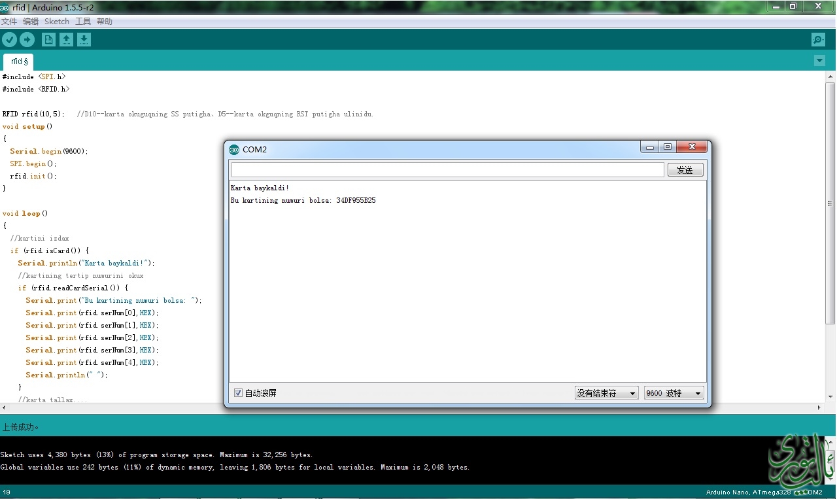837x499 pixels.
Task: Open the 工具 menu
Action: tap(83, 22)
